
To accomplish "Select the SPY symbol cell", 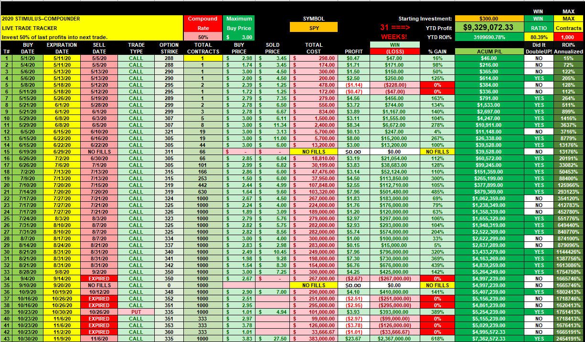I will [x=313, y=28].
